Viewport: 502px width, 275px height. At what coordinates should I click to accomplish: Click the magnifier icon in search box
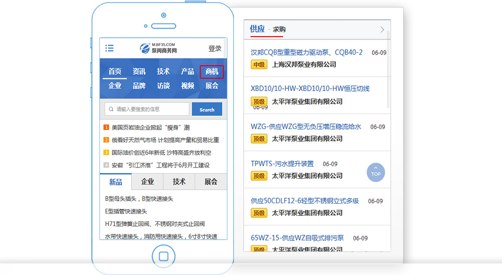[x=110, y=109]
